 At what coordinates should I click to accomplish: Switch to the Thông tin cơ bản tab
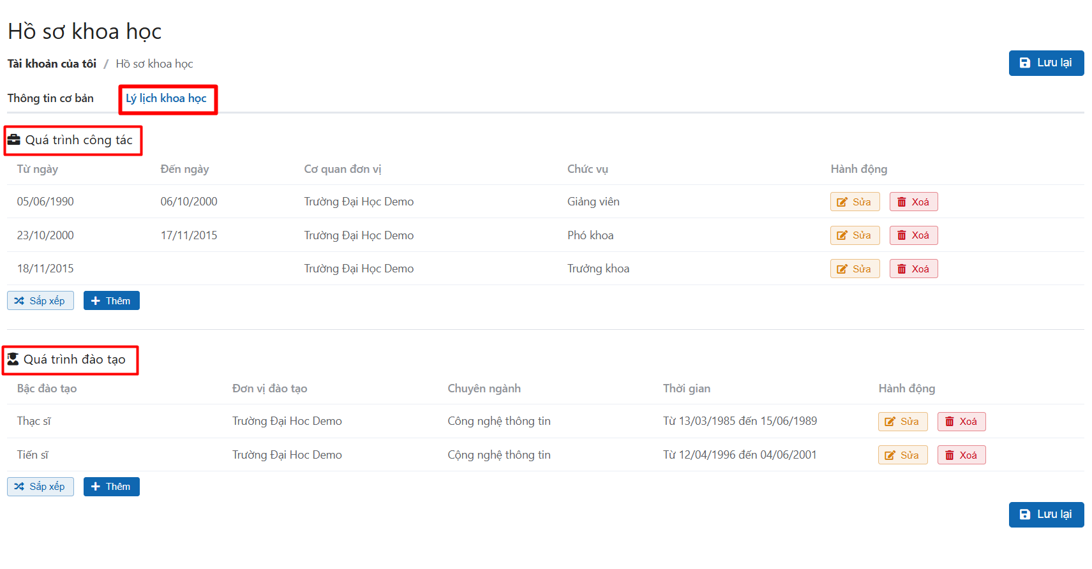click(x=50, y=98)
